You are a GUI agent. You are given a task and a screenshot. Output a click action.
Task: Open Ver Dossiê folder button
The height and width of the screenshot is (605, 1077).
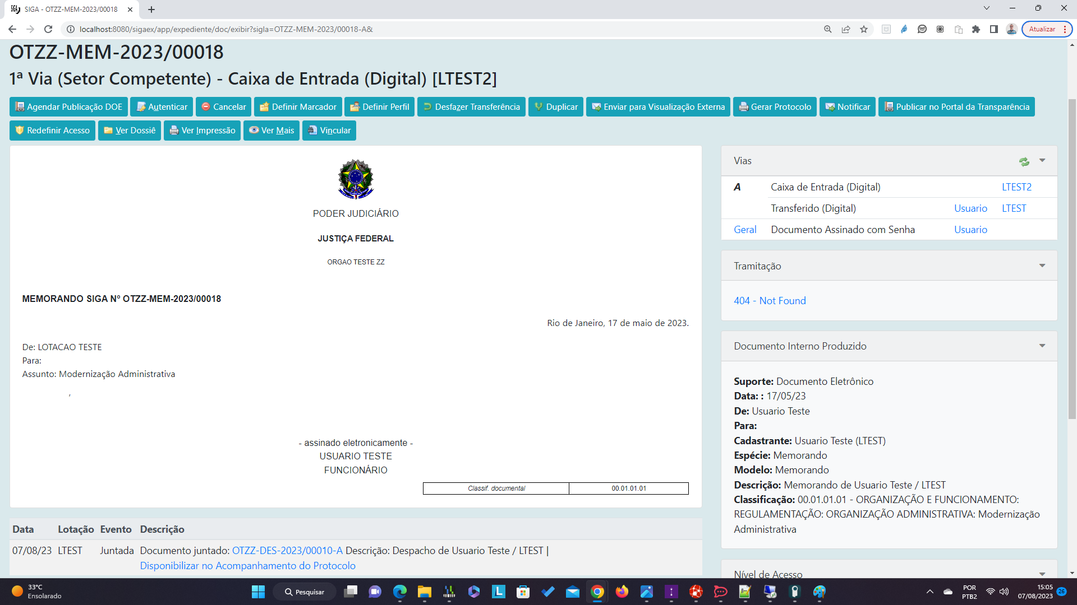130,131
